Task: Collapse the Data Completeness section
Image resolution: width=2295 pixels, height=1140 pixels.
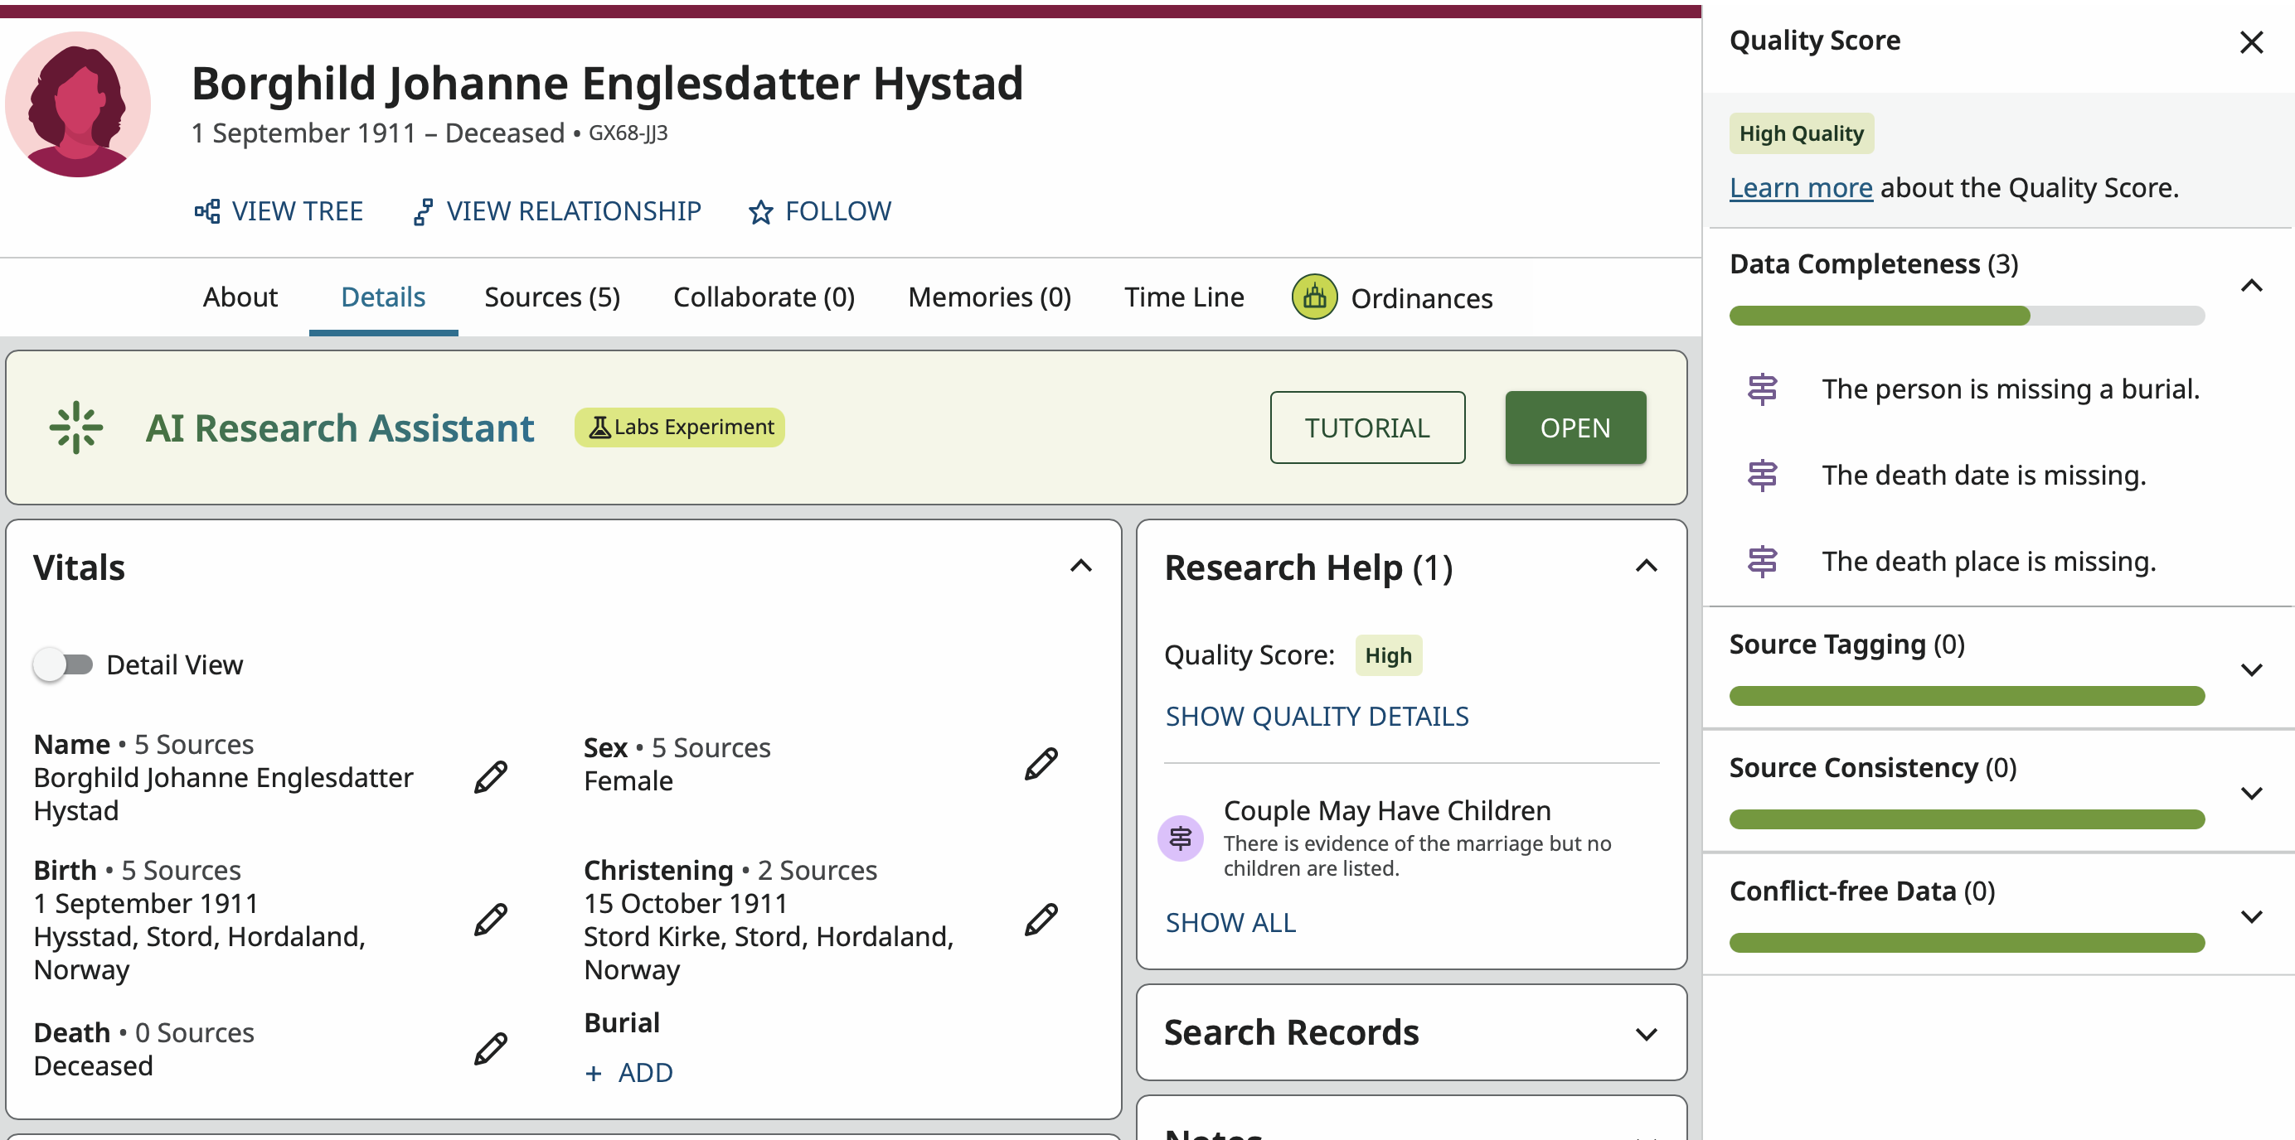Action: pyautogui.click(x=2250, y=286)
